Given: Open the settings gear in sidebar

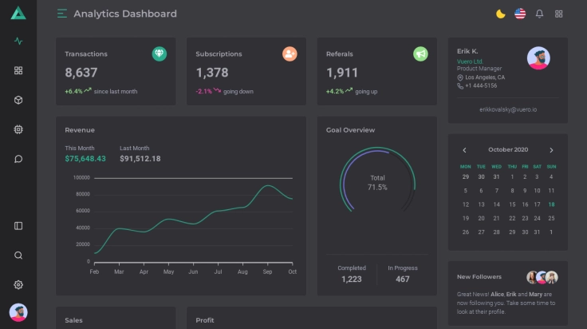Looking at the screenshot, I should click(18, 285).
